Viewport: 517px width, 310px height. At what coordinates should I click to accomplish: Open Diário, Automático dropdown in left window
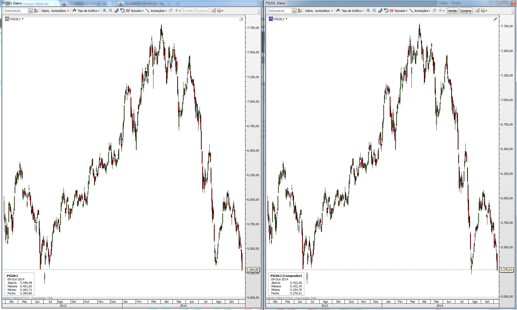(x=55, y=11)
